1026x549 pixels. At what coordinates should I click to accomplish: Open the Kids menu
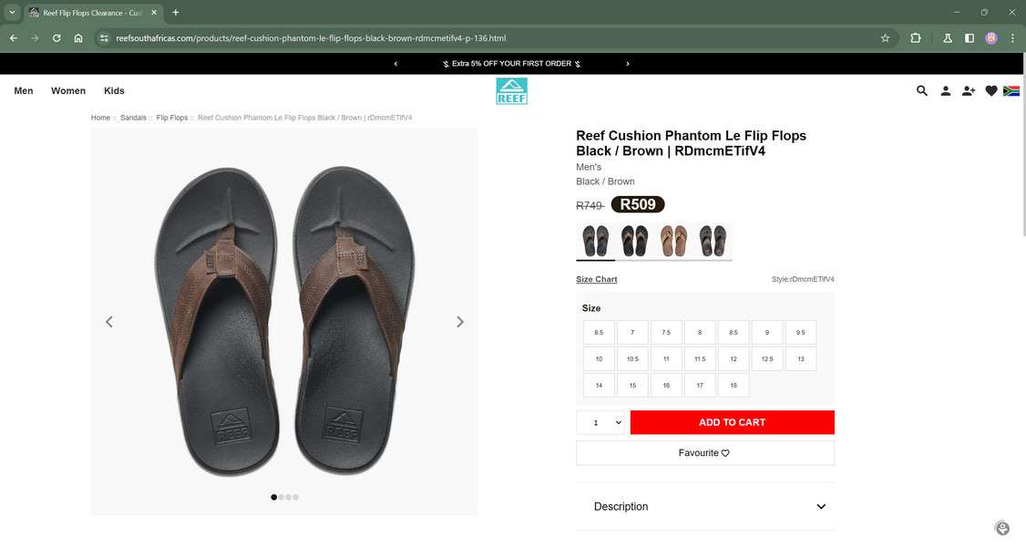114,91
